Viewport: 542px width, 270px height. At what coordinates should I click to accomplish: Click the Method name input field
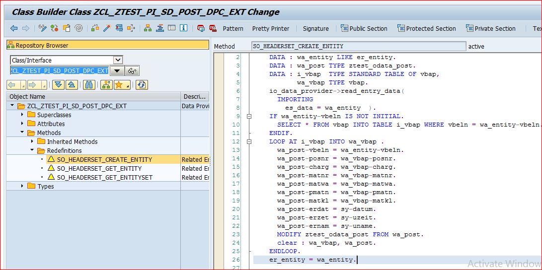pyautogui.click(x=358, y=46)
